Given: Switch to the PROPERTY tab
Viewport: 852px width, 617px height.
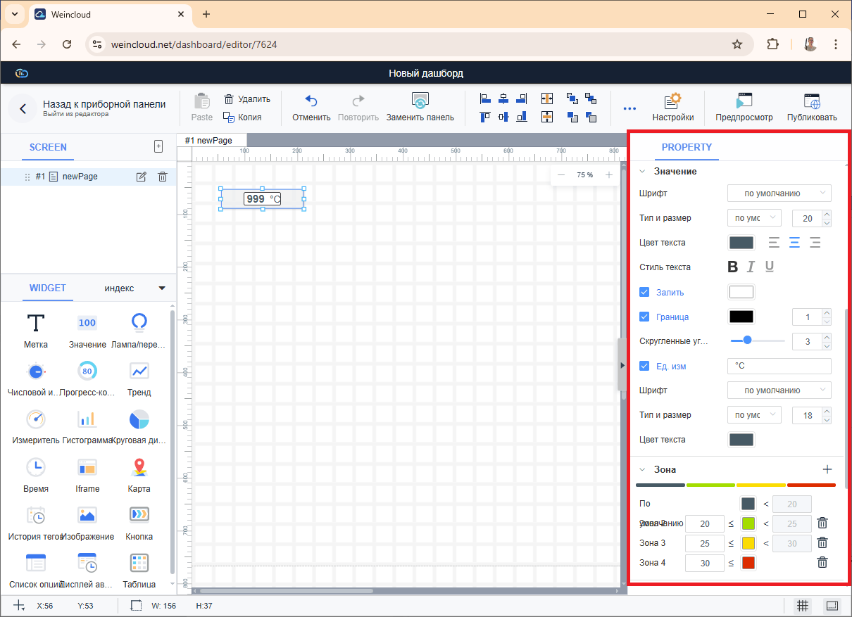Looking at the screenshot, I should [687, 147].
